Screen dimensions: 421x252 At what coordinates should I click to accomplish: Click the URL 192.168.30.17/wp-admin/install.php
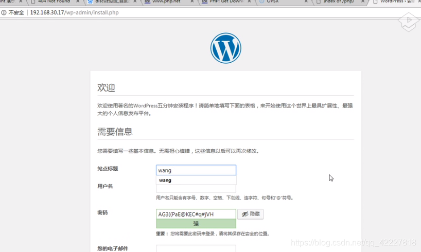pos(75,13)
